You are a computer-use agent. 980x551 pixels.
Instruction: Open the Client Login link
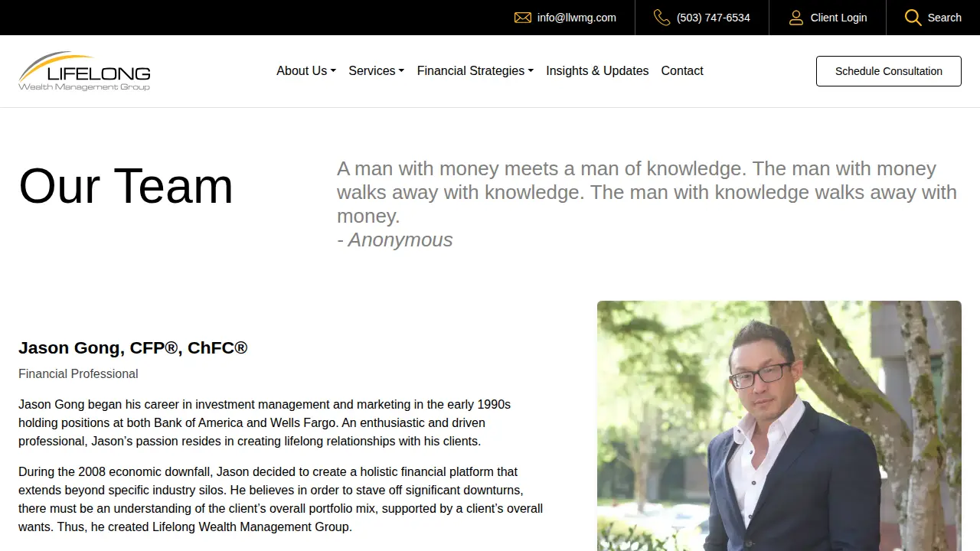839,18
